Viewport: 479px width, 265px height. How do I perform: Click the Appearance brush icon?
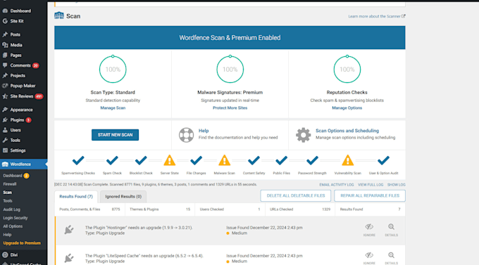5,110
